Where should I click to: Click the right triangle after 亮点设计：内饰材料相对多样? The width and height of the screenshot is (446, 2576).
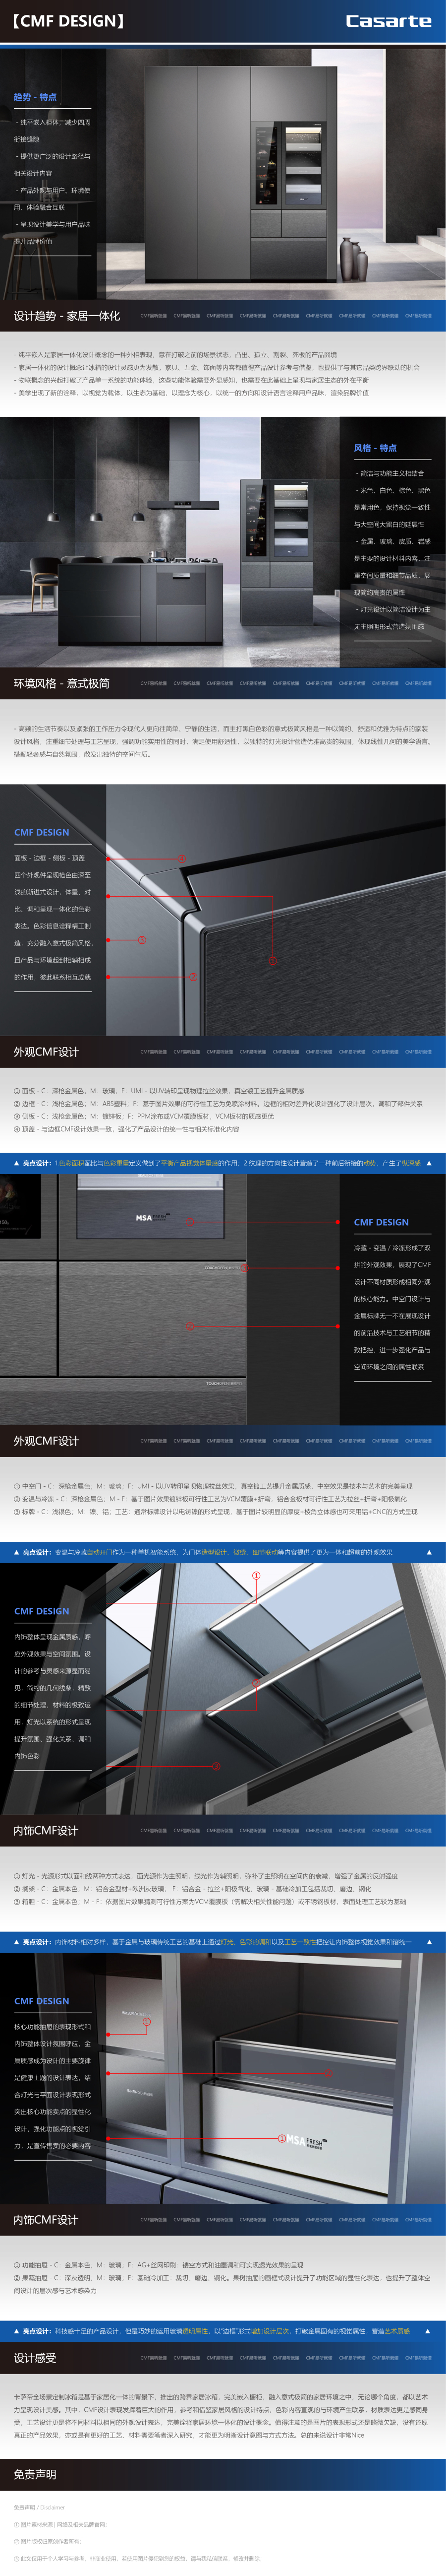coord(429,1941)
